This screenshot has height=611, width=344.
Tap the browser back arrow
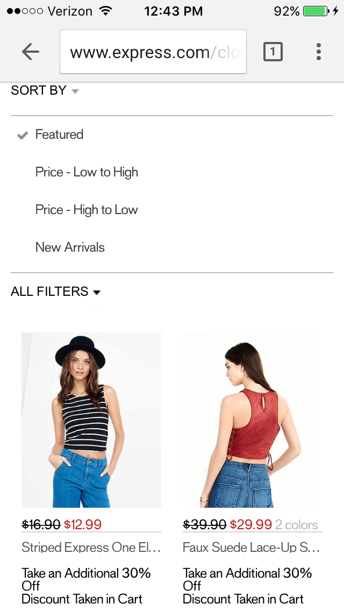pyautogui.click(x=31, y=52)
